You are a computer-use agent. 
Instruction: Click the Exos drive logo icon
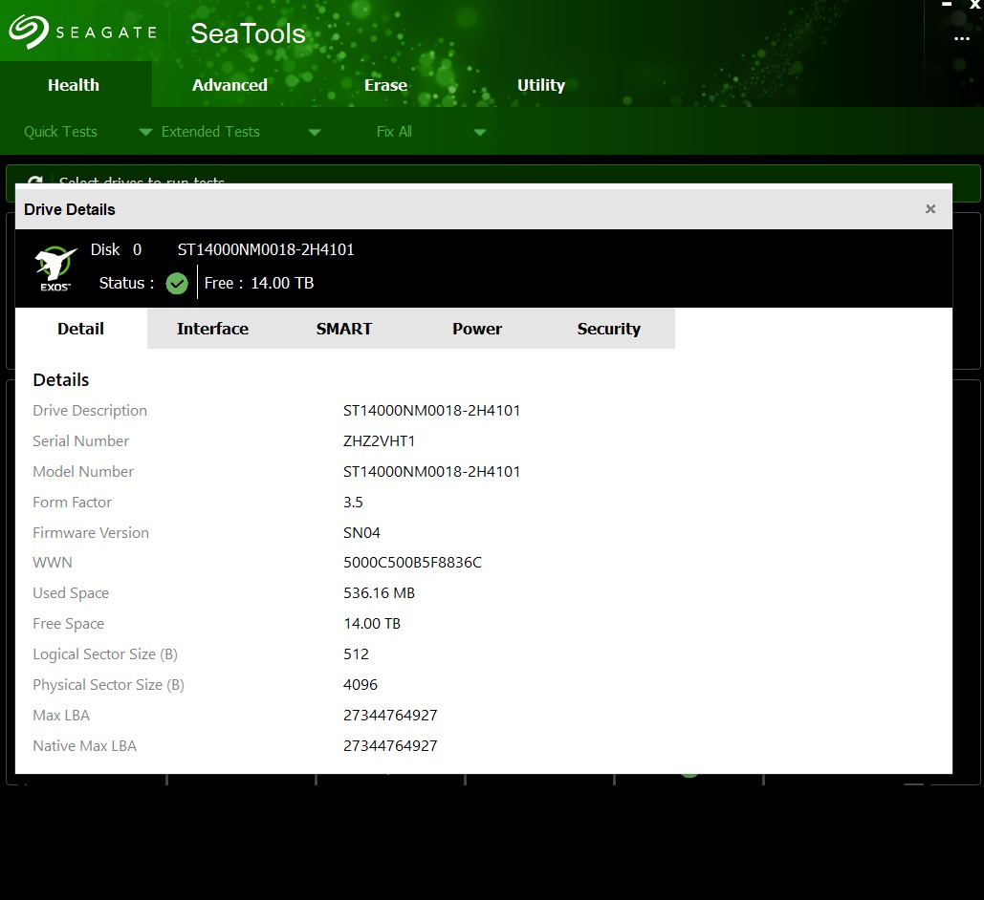(x=55, y=268)
